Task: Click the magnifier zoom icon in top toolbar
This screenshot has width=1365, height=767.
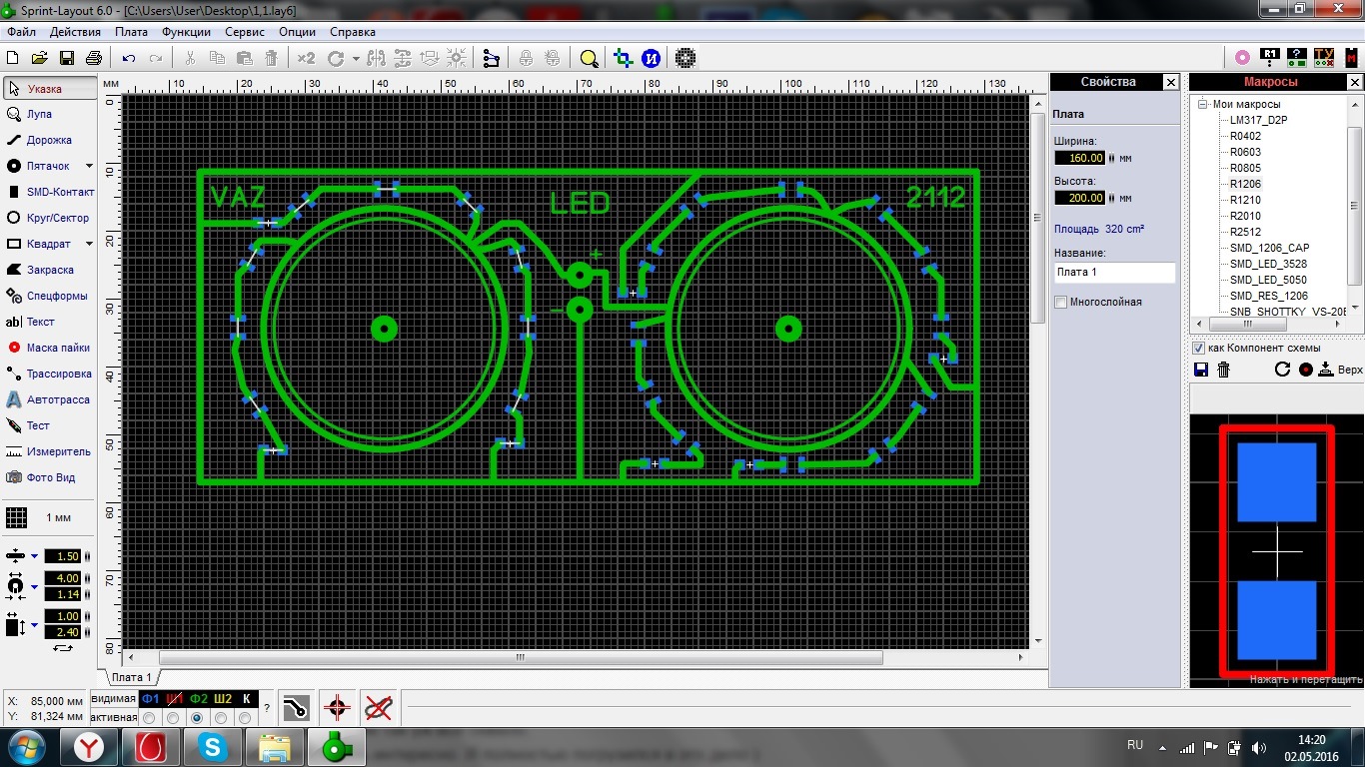Action: click(589, 58)
